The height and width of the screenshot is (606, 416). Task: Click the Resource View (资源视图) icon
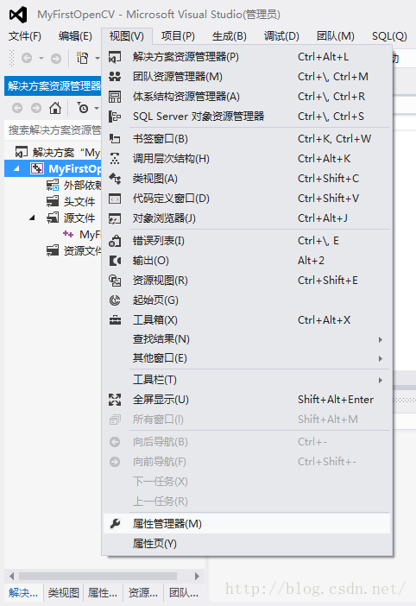point(115,281)
